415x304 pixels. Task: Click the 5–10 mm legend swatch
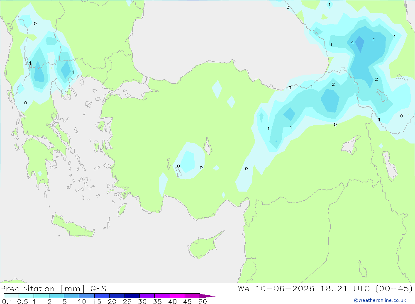72,296
